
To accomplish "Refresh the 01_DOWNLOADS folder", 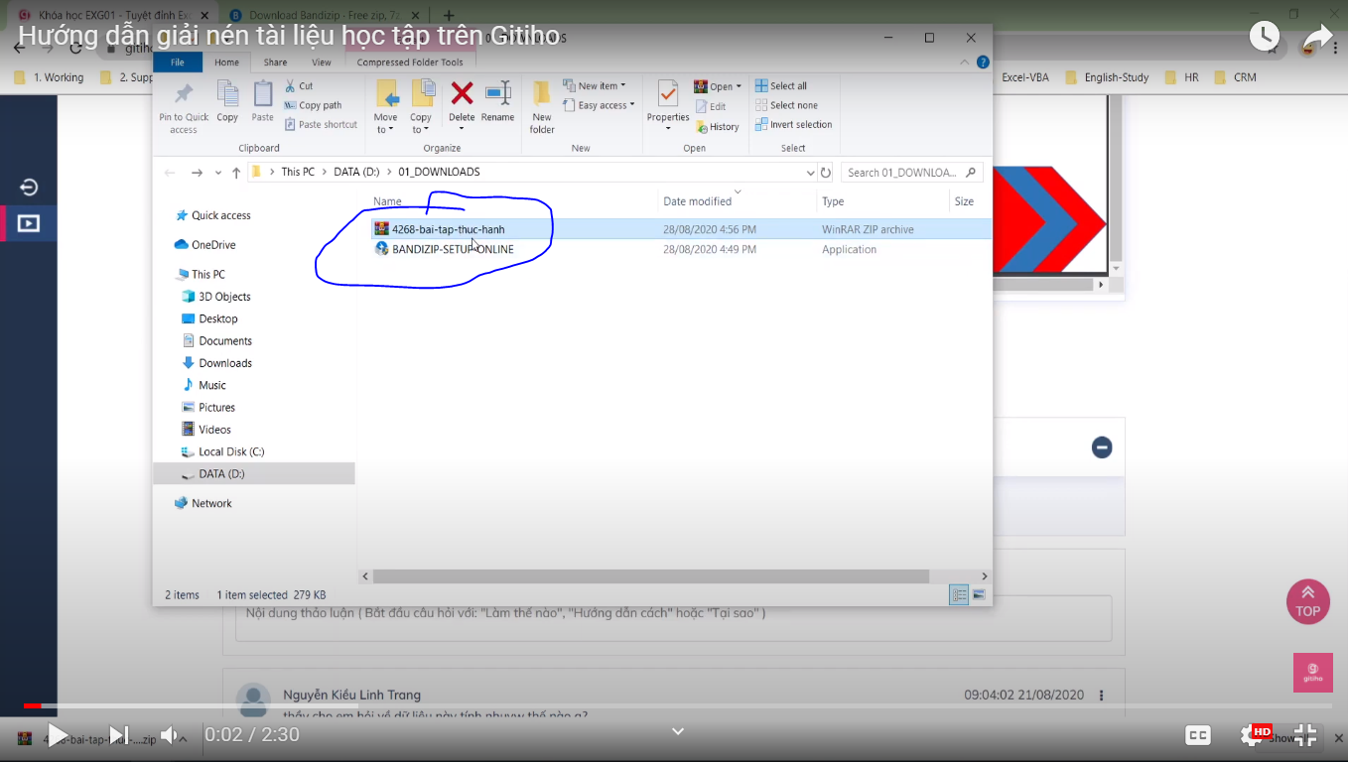I will 826,173.
